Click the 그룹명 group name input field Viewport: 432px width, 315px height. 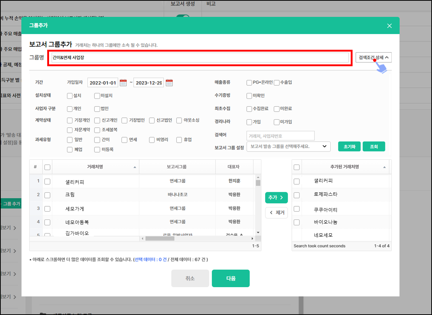pyautogui.click(x=200, y=57)
